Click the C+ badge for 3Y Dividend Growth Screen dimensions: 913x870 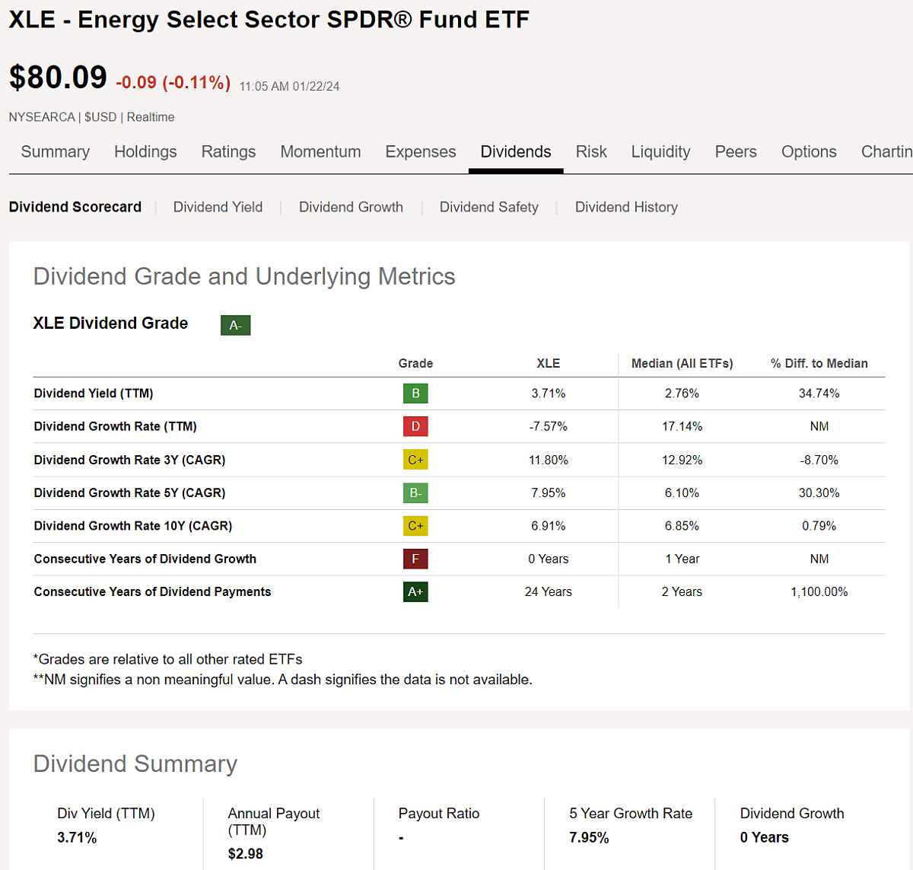tap(415, 460)
